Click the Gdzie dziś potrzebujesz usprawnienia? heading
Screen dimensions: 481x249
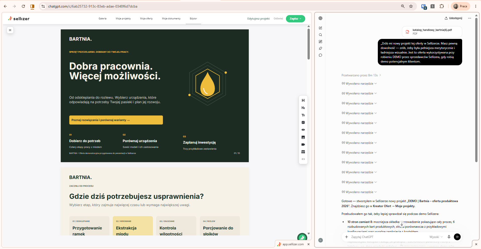tap(136, 196)
